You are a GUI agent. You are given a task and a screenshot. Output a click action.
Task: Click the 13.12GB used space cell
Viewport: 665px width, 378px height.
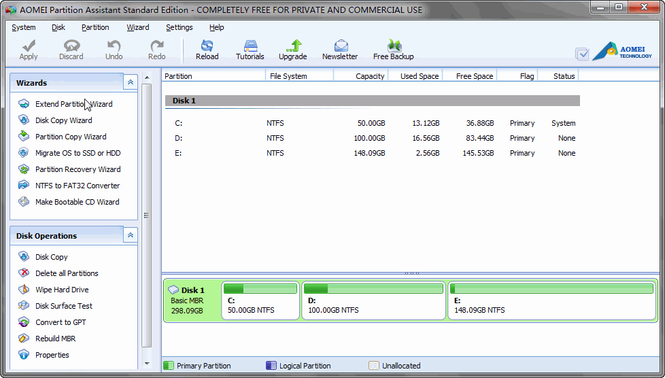coord(426,123)
